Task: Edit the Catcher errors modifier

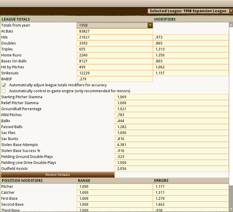Action: 191,193
